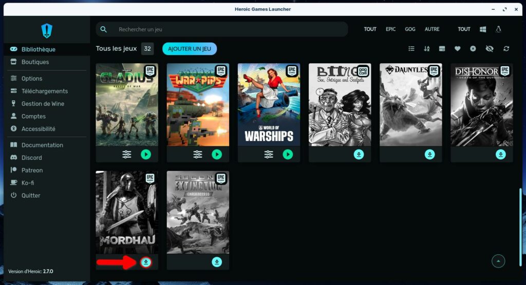
Task: Select the GOG store filter
Action: click(410, 29)
